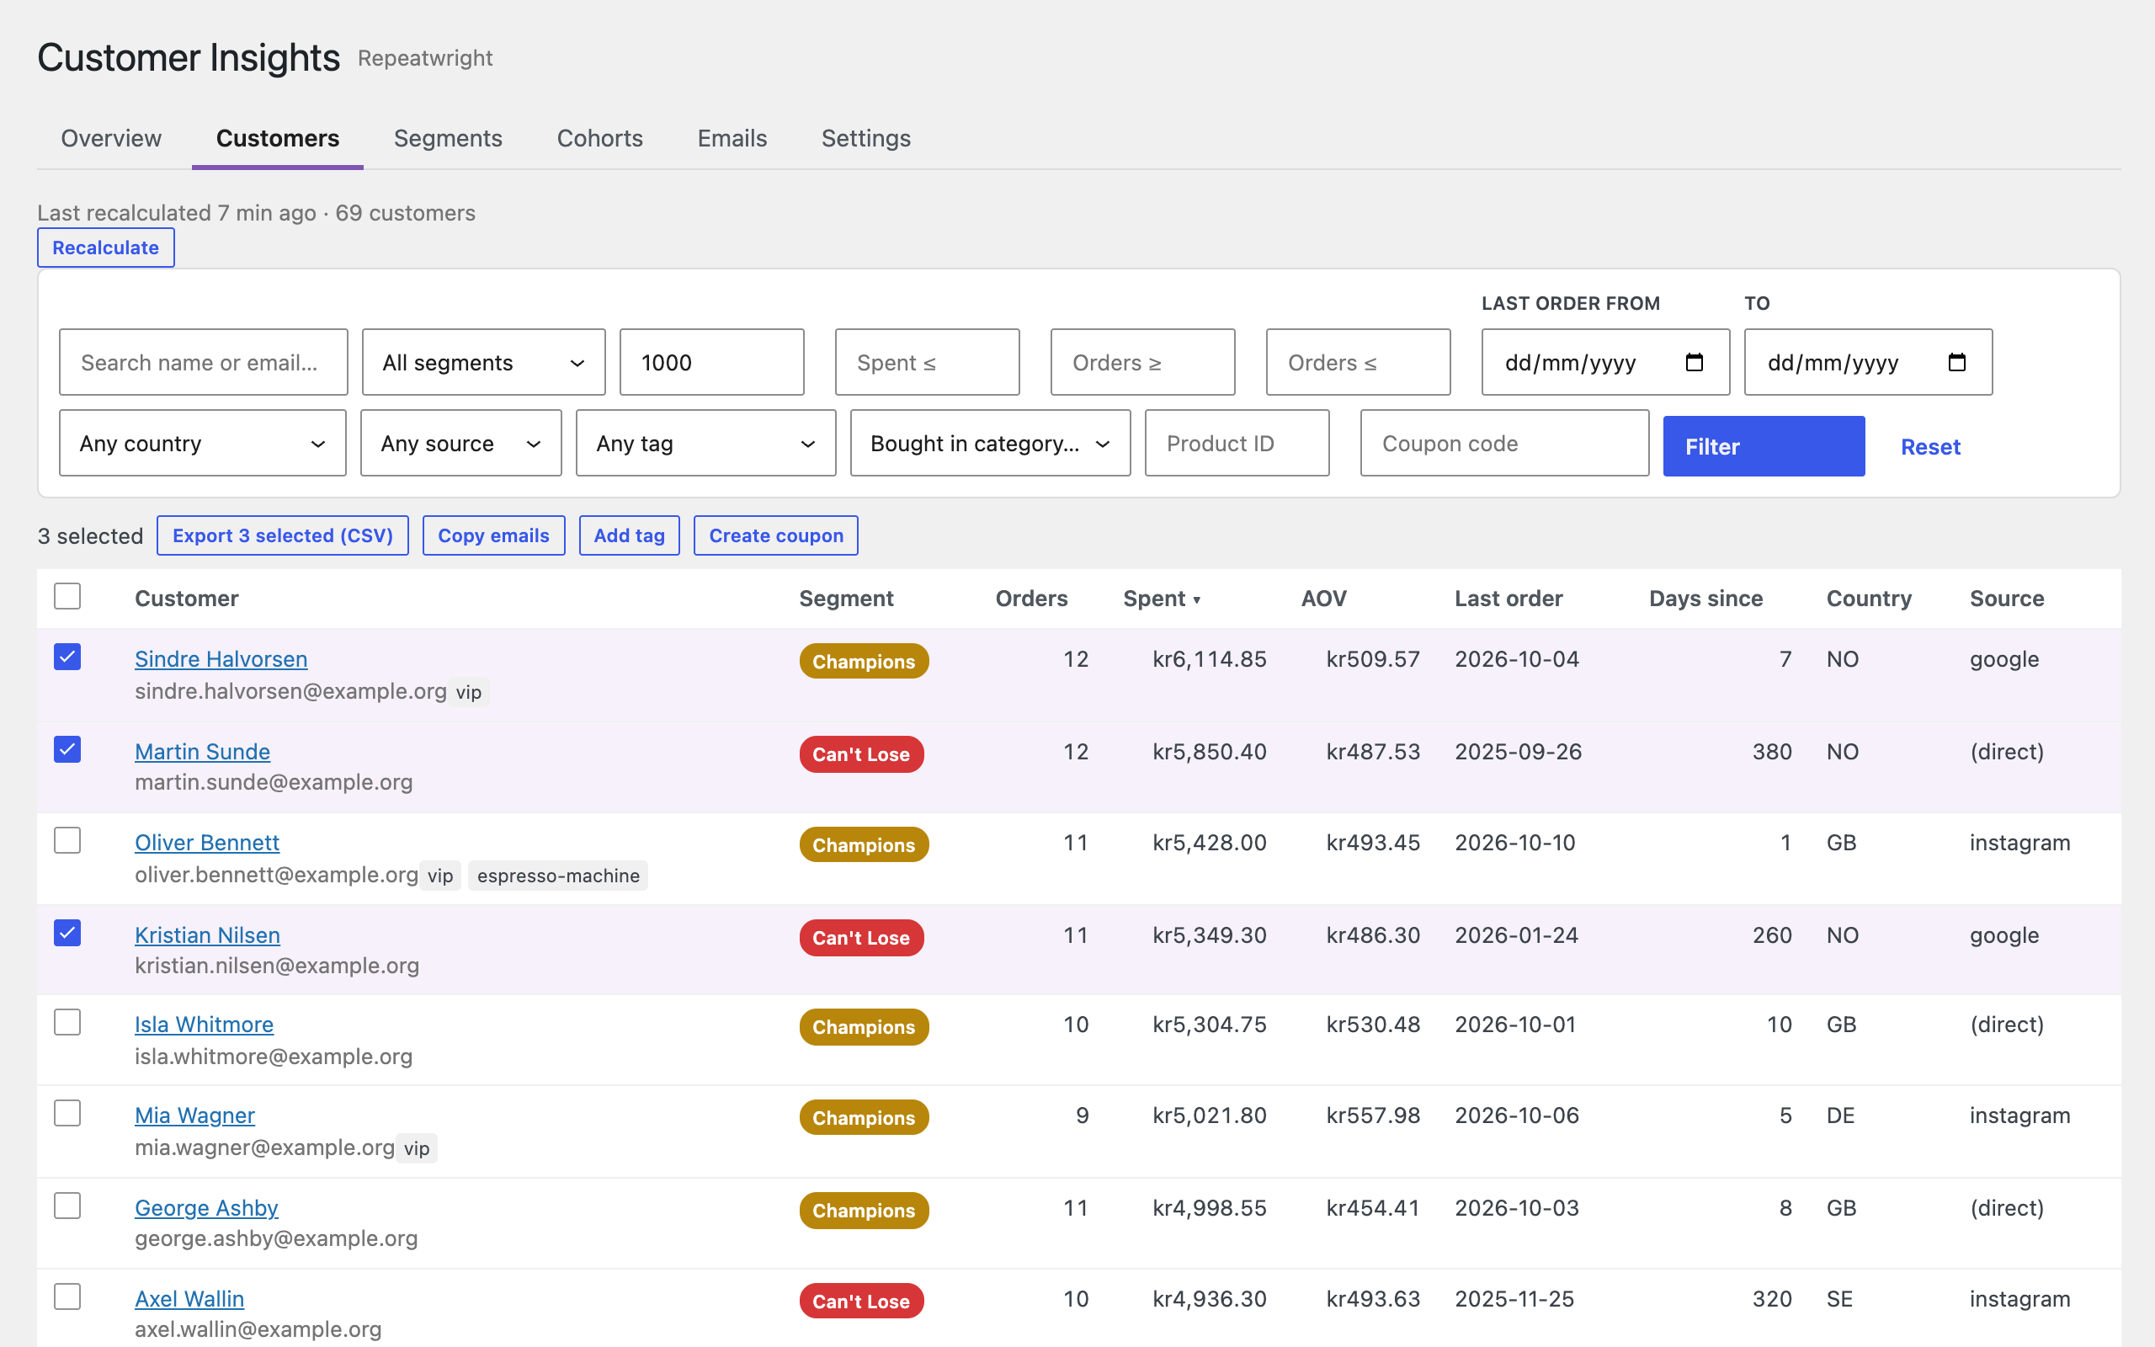Image resolution: width=2155 pixels, height=1347 pixels.
Task: Uncheck Kristian Nilsen's row checkbox
Action: point(67,933)
